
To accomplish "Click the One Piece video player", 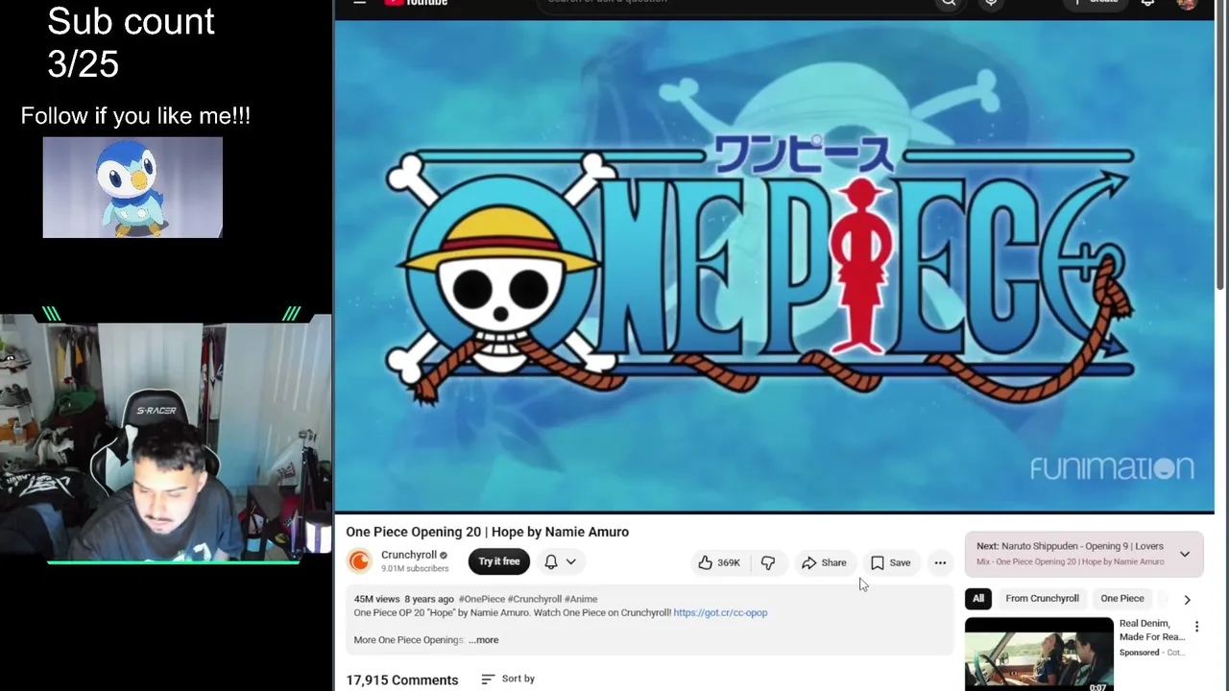I will tap(774, 264).
